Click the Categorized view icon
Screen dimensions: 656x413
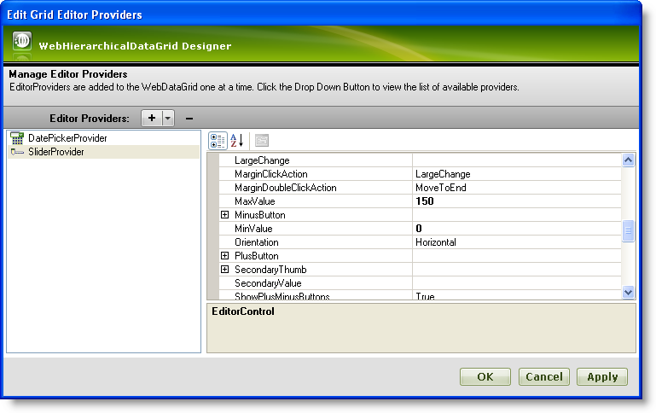pyautogui.click(x=218, y=141)
